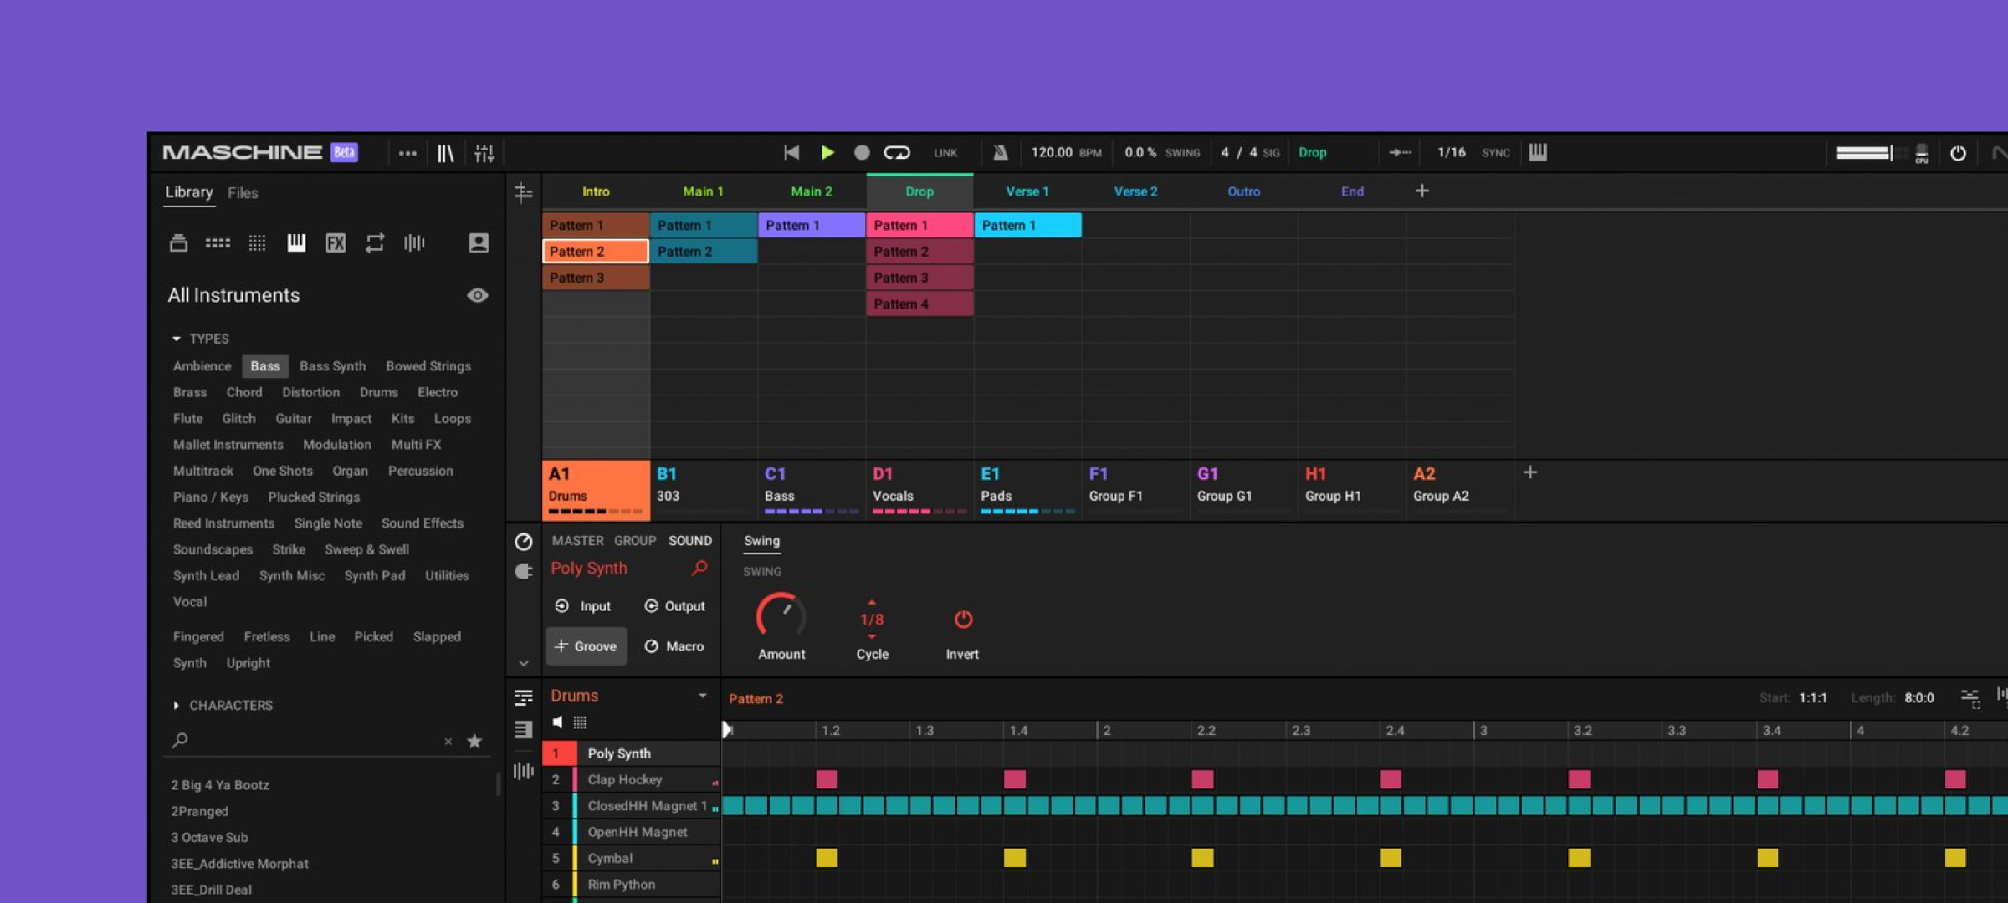Select the Sounds grid file type icon
This screenshot has width=2008, height=903.
(257, 243)
